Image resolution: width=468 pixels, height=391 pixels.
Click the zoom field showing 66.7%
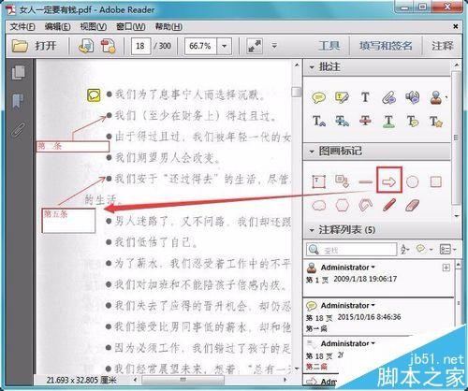tap(200, 46)
